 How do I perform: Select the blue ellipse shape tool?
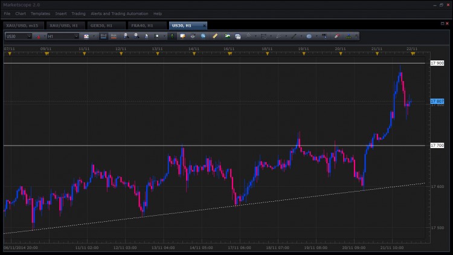click(x=309, y=36)
